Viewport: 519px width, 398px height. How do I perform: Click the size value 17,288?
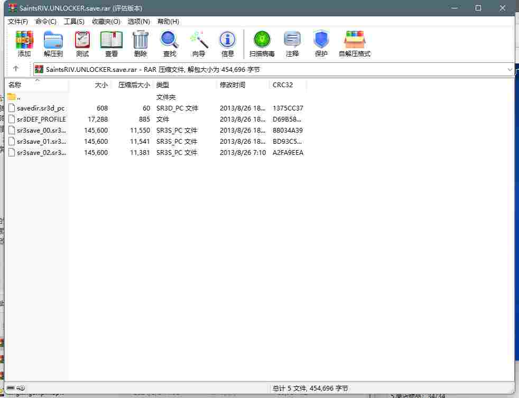point(98,119)
